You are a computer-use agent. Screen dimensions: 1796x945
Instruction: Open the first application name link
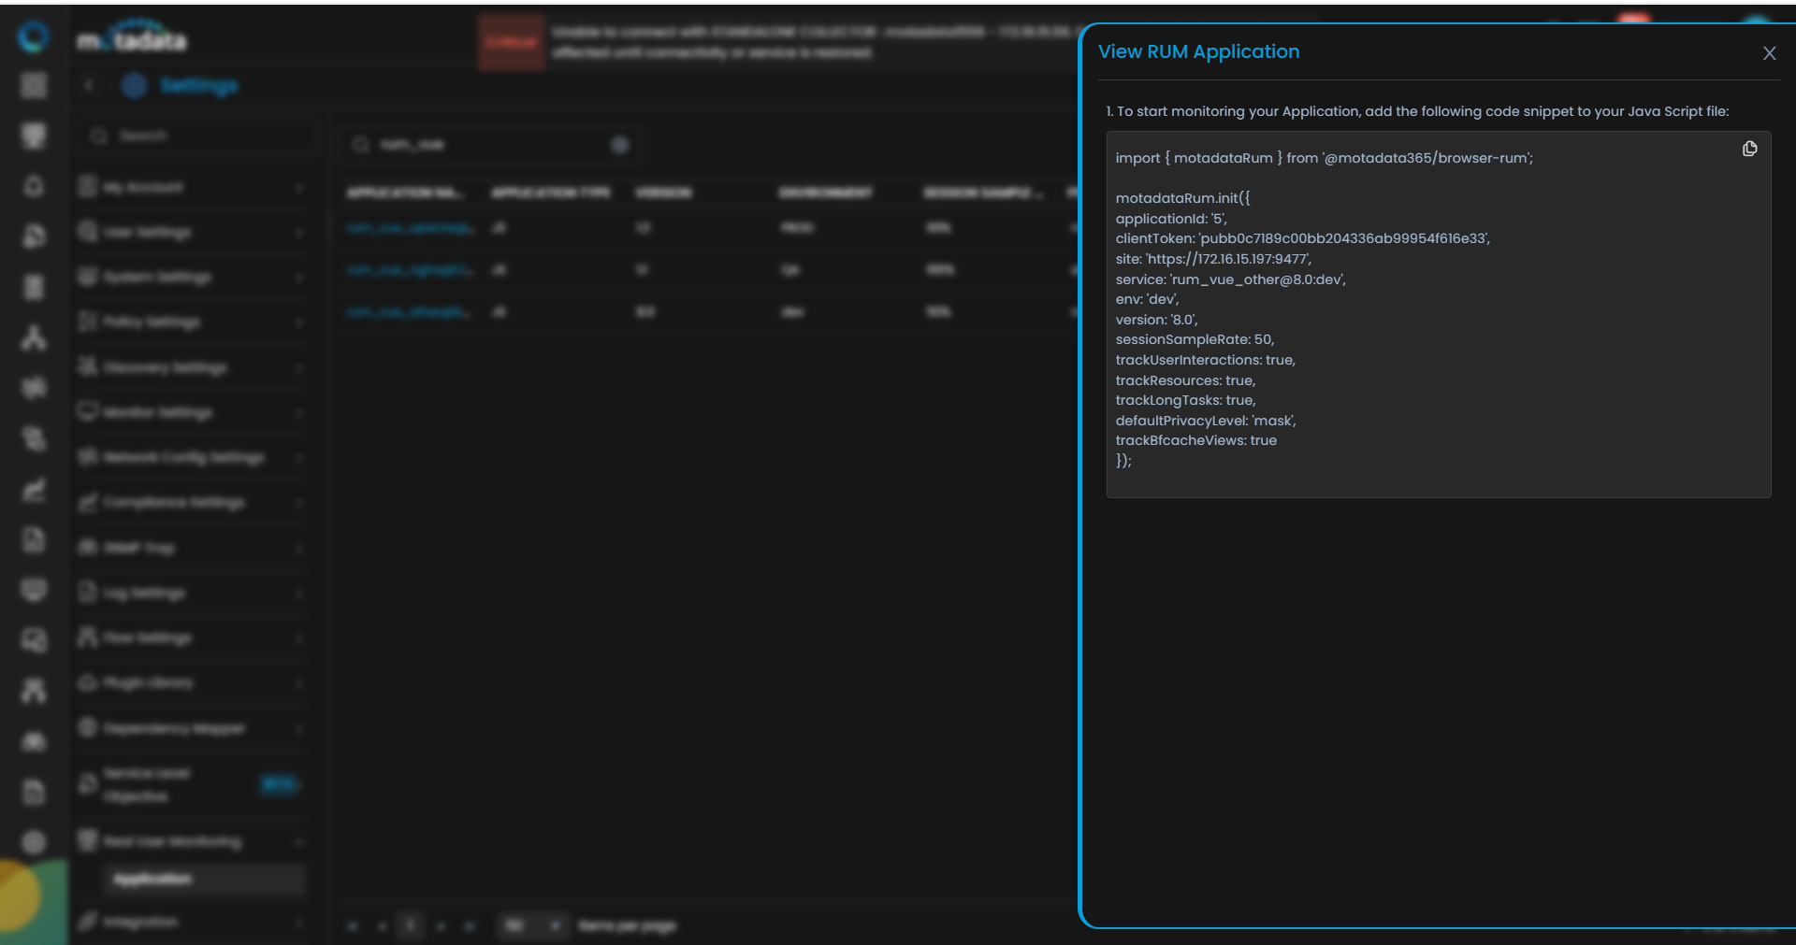pyautogui.click(x=410, y=228)
